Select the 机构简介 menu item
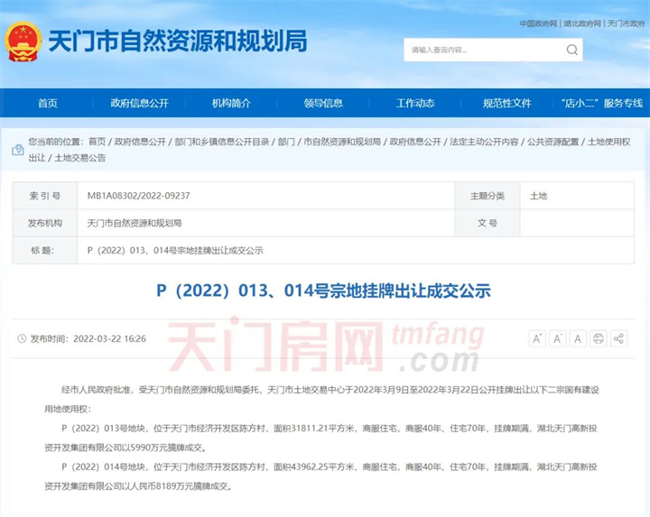Image resolution: width=650 pixels, height=517 pixels. point(231,103)
